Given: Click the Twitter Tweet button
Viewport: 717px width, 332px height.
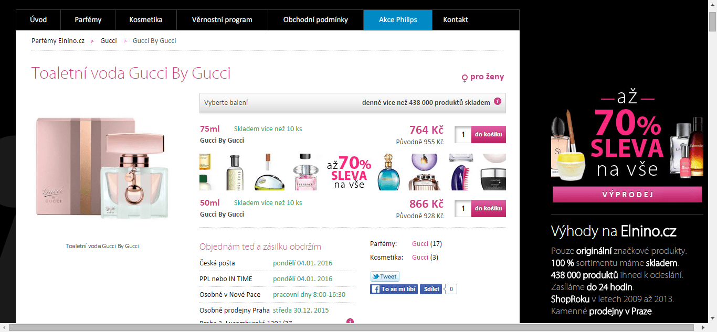Looking at the screenshot, I should point(385,276).
